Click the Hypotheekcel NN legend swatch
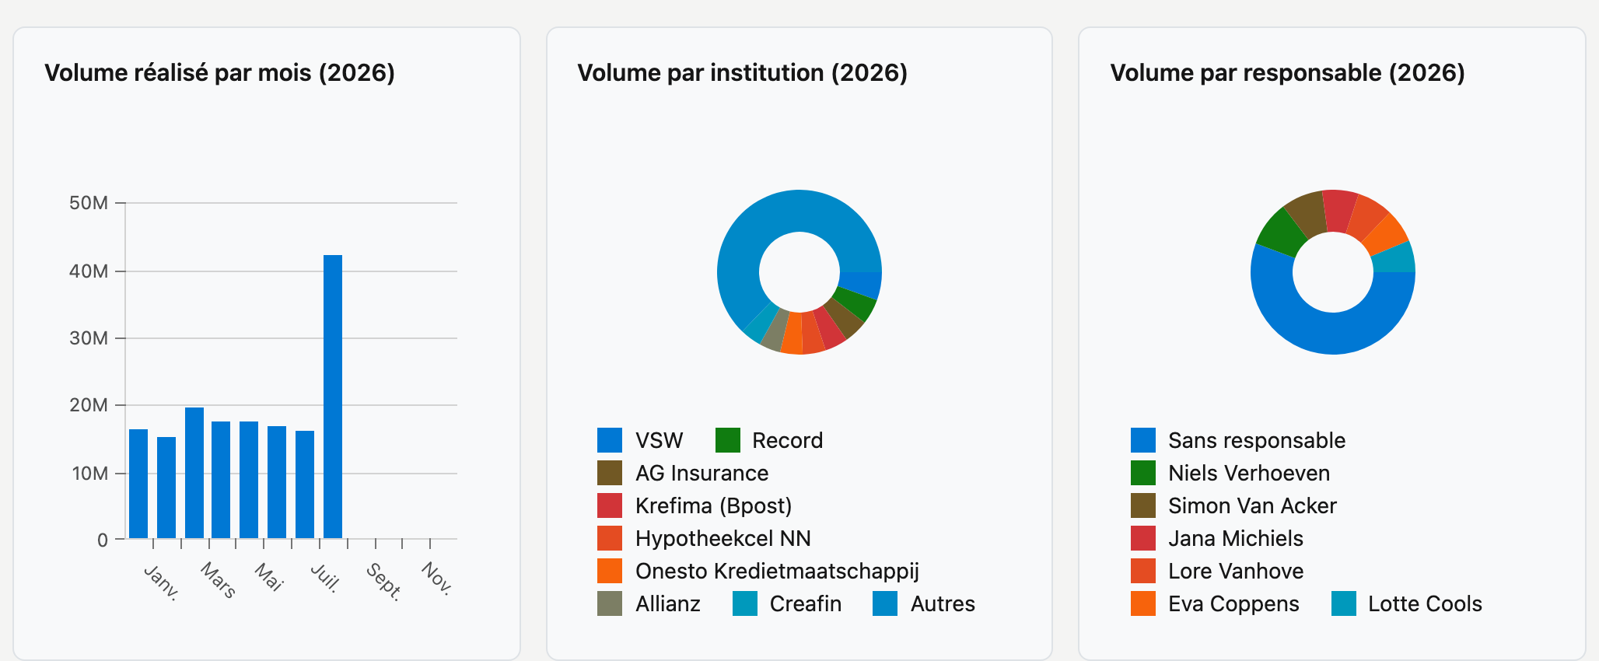This screenshot has width=1599, height=661. tap(610, 538)
